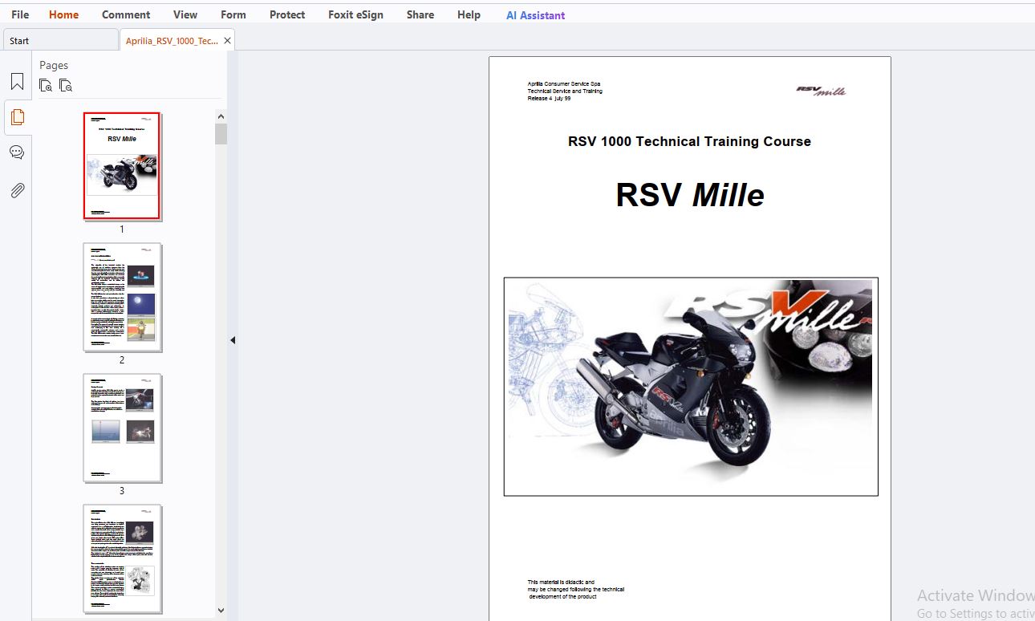Click the large 'RSV Mille' title

point(690,195)
